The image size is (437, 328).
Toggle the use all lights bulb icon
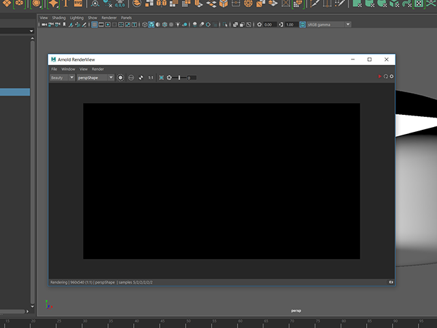coord(178,25)
